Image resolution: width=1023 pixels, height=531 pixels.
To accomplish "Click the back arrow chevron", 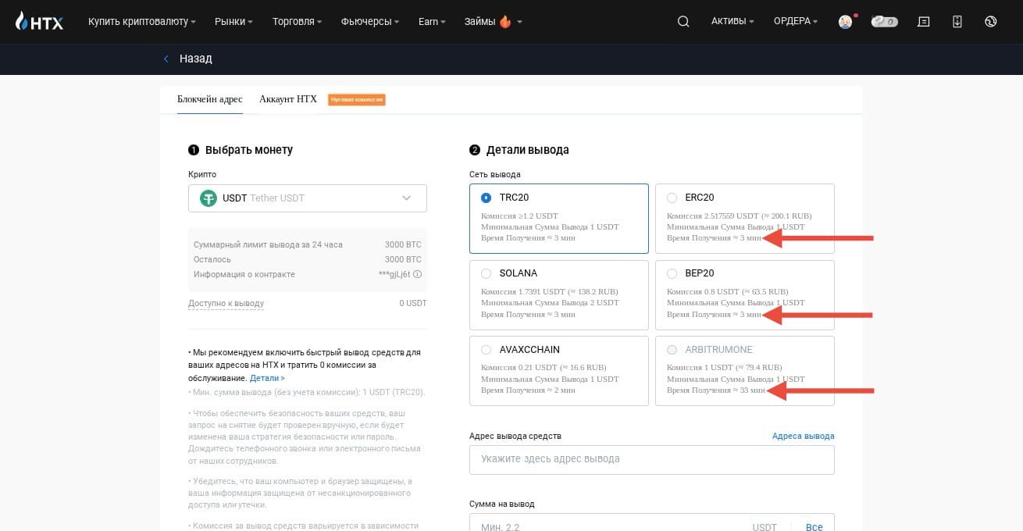I will point(166,59).
